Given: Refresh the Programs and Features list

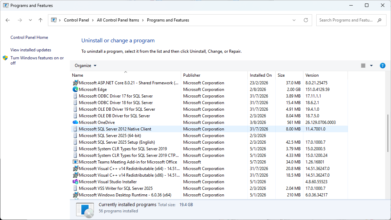Looking at the screenshot, I should pyautogui.click(x=306, y=20).
